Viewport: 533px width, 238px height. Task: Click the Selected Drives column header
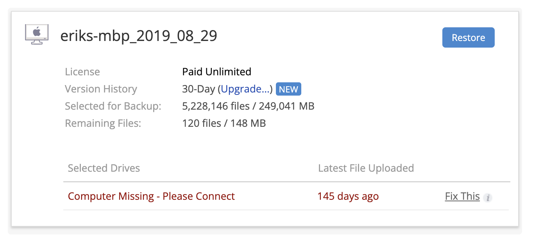(x=104, y=168)
